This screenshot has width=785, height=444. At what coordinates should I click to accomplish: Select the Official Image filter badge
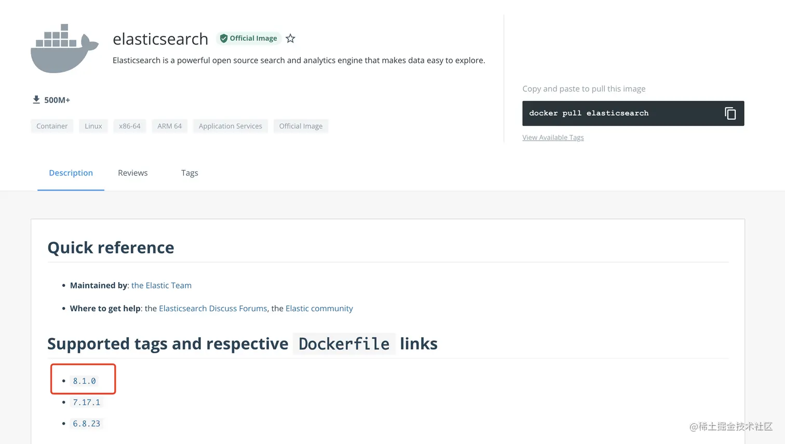click(301, 126)
